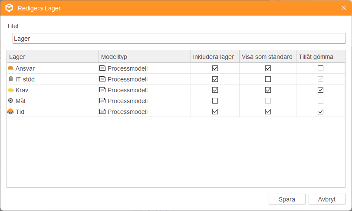Click the Mål target icon
The width and height of the screenshot is (352, 211).
tap(10, 101)
